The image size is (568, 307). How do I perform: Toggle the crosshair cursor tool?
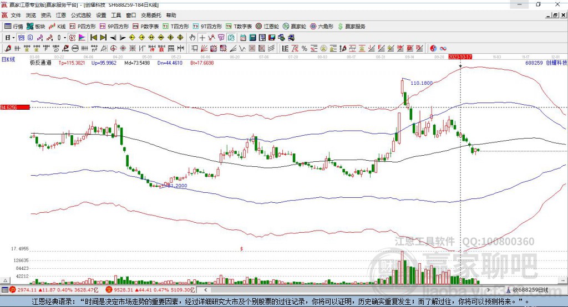[x=202, y=37]
